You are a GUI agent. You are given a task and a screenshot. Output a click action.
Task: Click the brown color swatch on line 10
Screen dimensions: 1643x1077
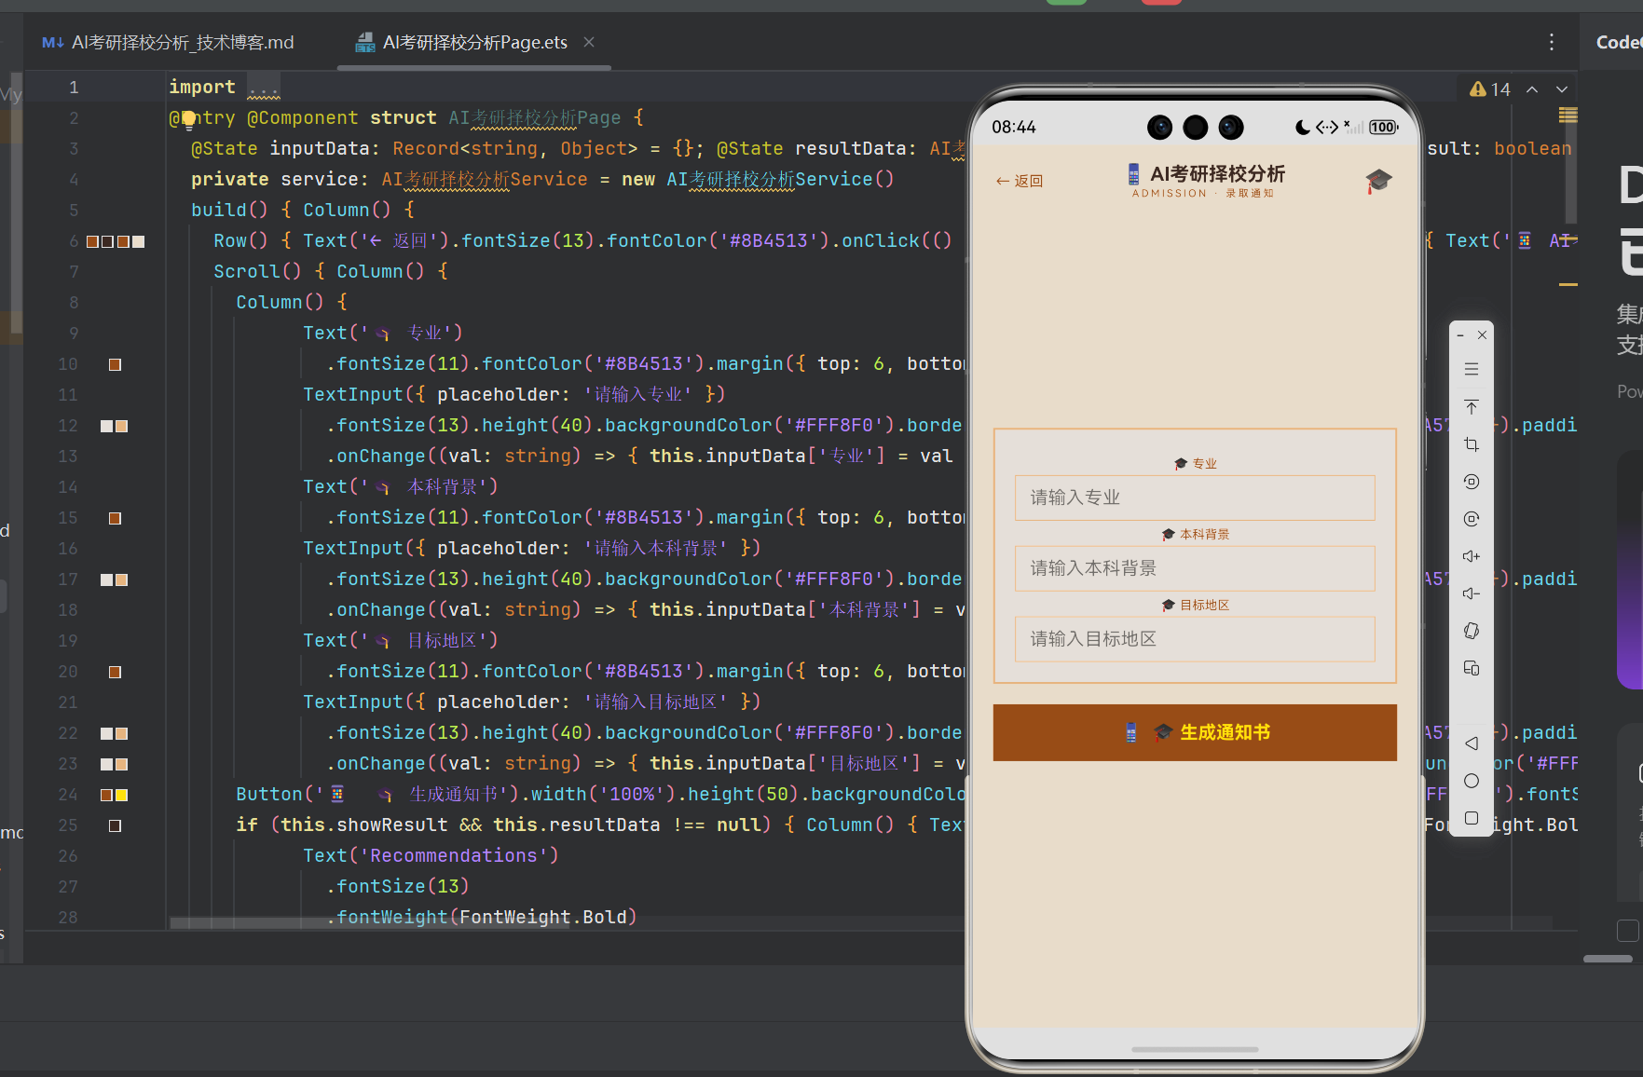116,365
